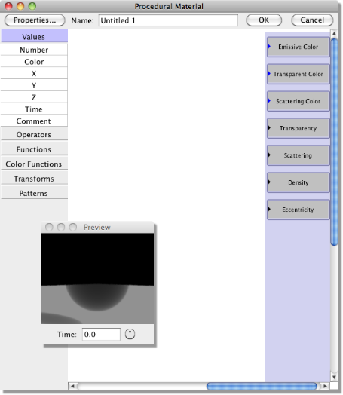Screen dimensions: 343x395
Task: Click the Eccentricity input port arrow
Action: pyautogui.click(x=269, y=209)
